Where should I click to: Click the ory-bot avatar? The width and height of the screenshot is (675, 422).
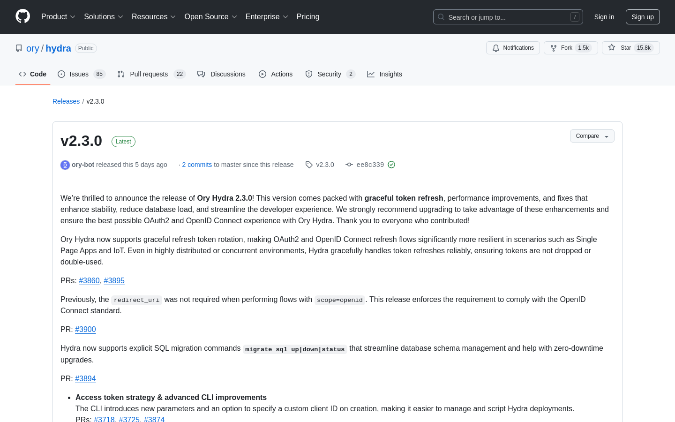click(x=65, y=165)
